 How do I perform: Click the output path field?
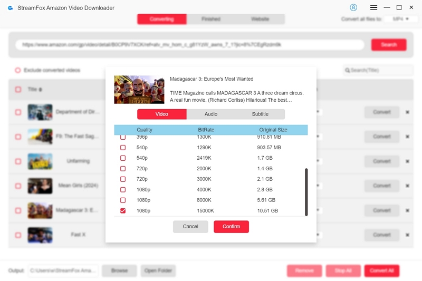pos(63,270)
